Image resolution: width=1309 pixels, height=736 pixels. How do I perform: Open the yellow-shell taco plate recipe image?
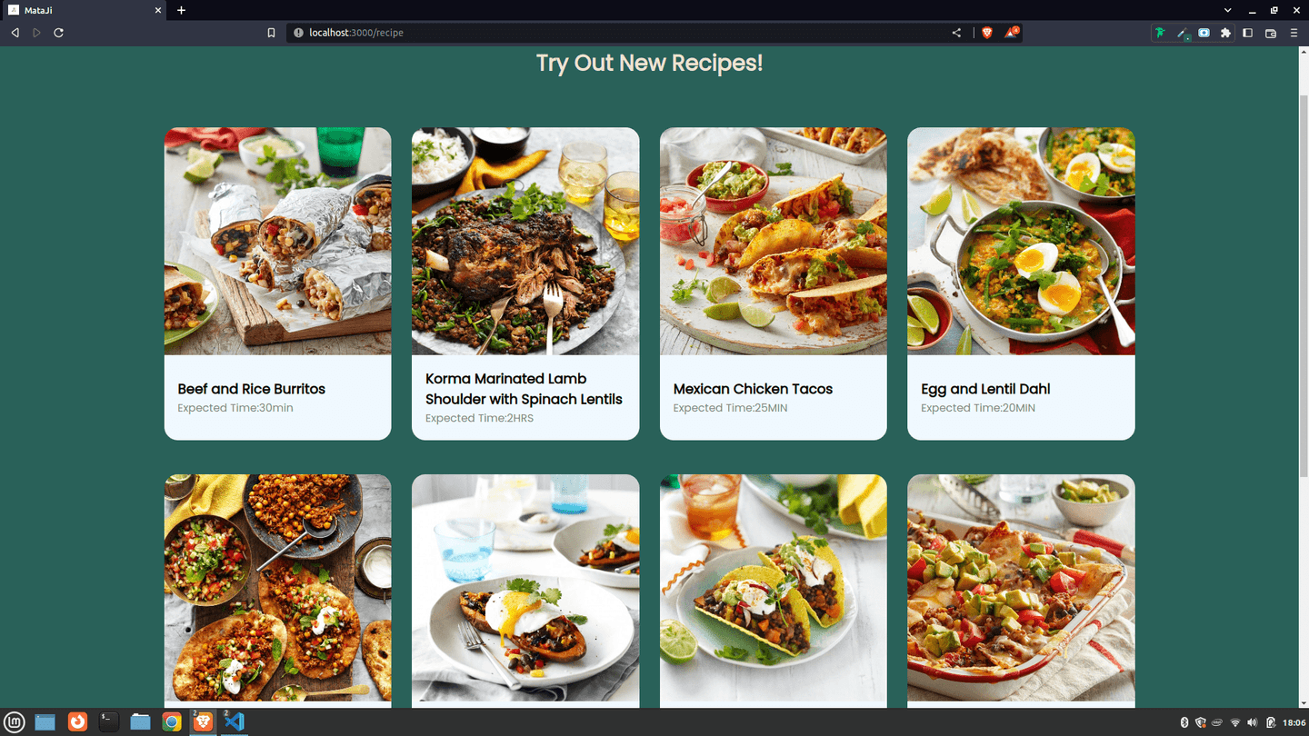tap(774, 588)
